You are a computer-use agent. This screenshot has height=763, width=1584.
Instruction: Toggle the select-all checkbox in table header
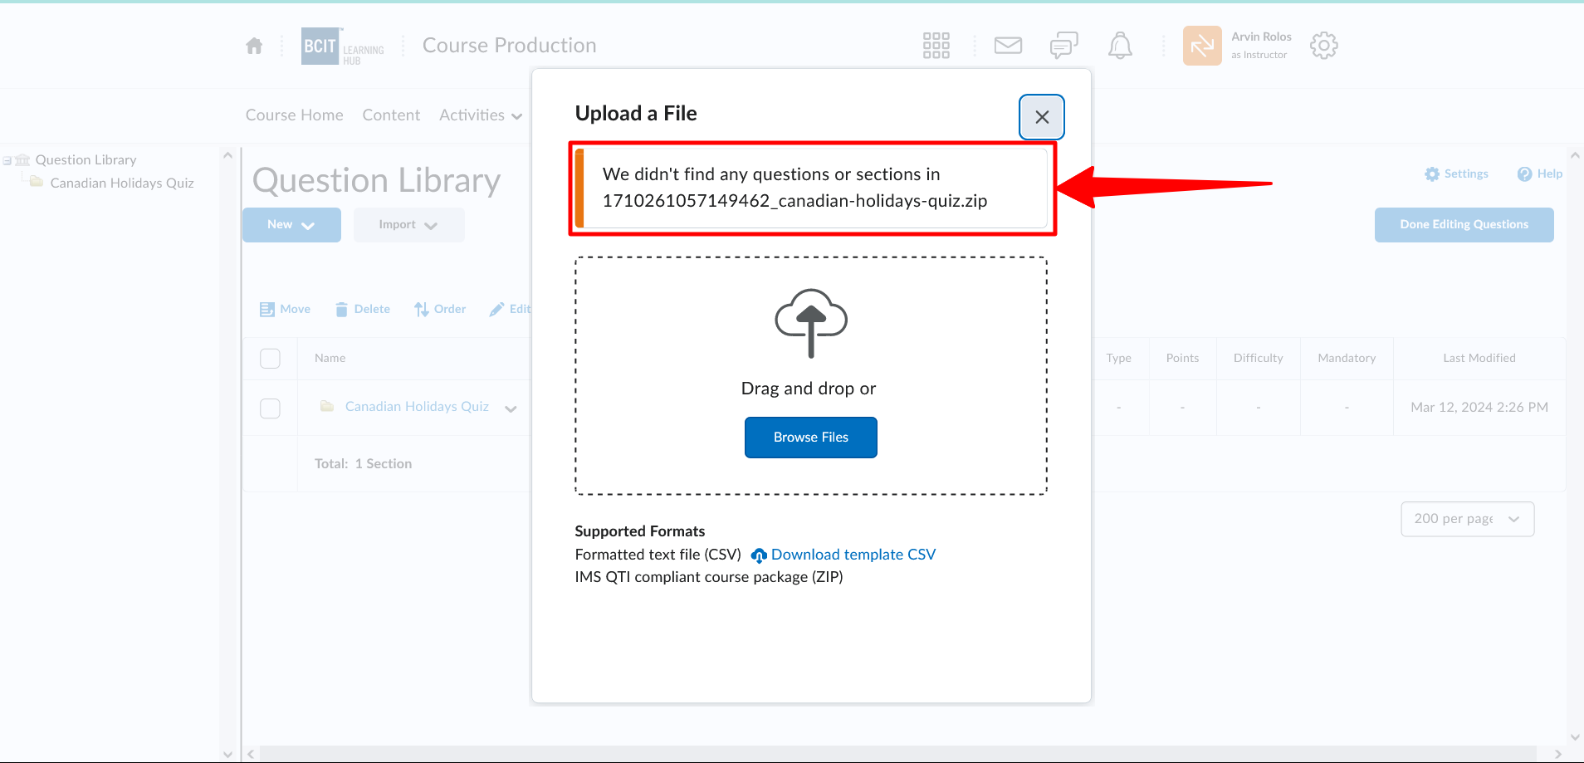tap(270, 358)
